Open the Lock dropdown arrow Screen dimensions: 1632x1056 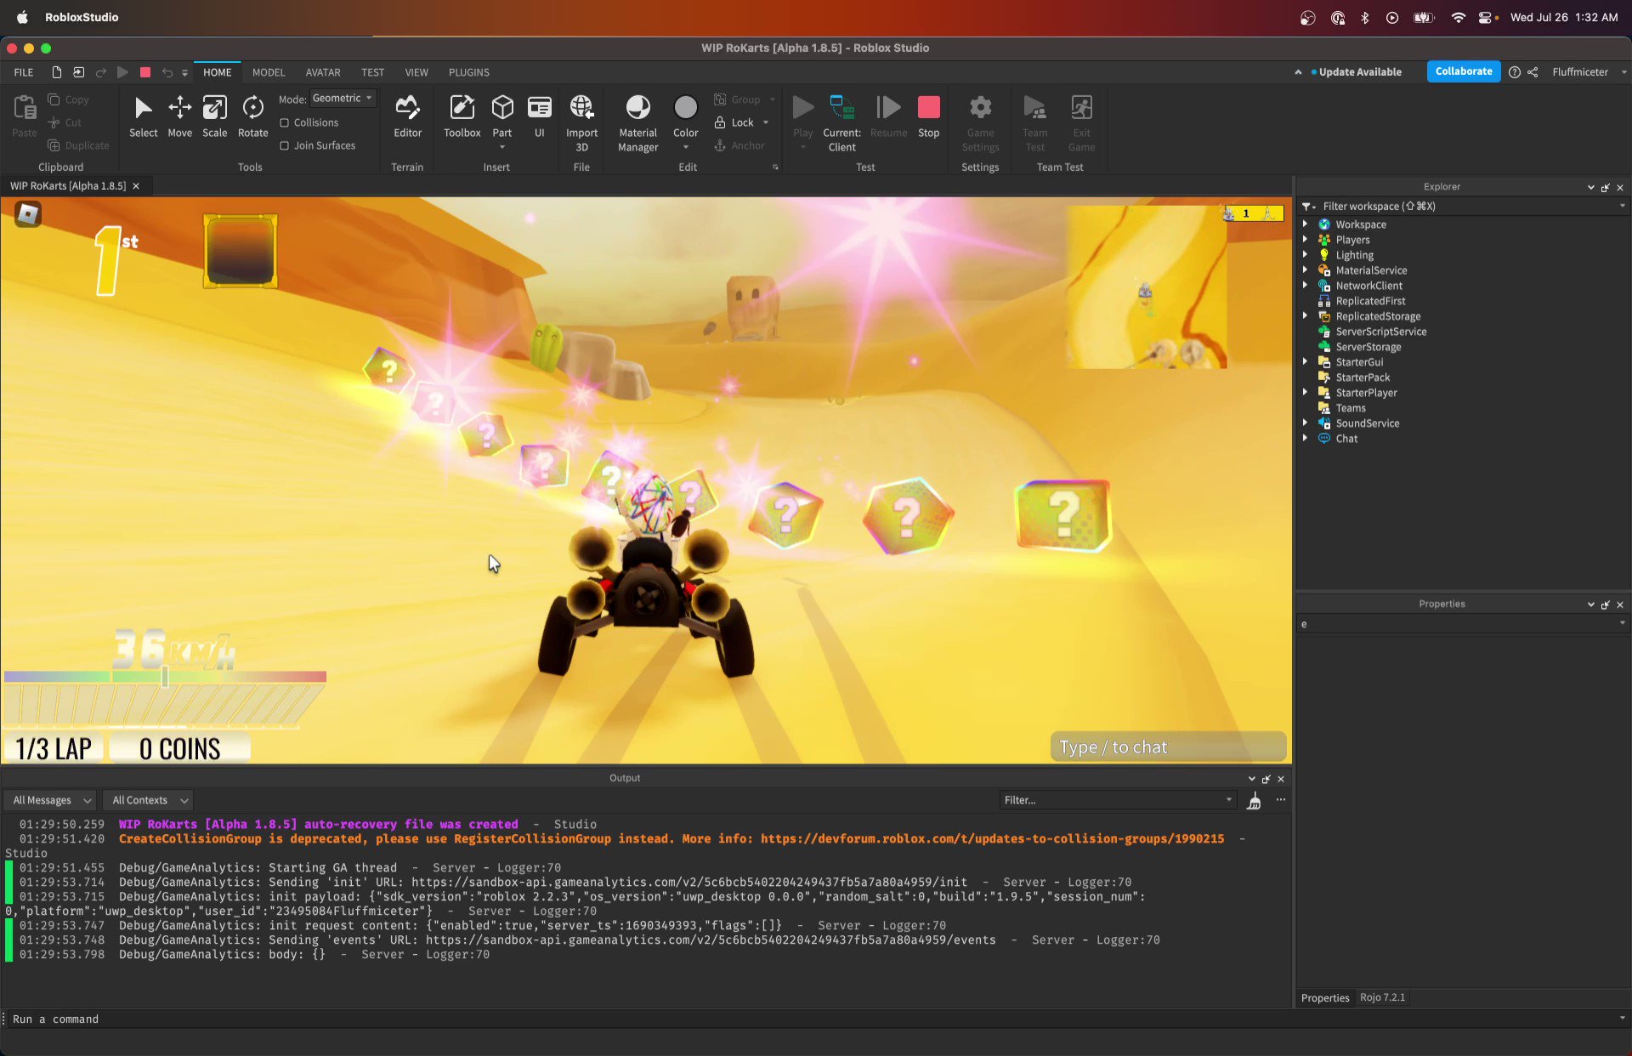766,122
